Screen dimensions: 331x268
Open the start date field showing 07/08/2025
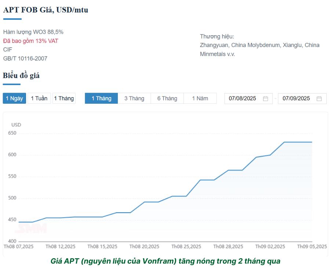coord(243,98)
